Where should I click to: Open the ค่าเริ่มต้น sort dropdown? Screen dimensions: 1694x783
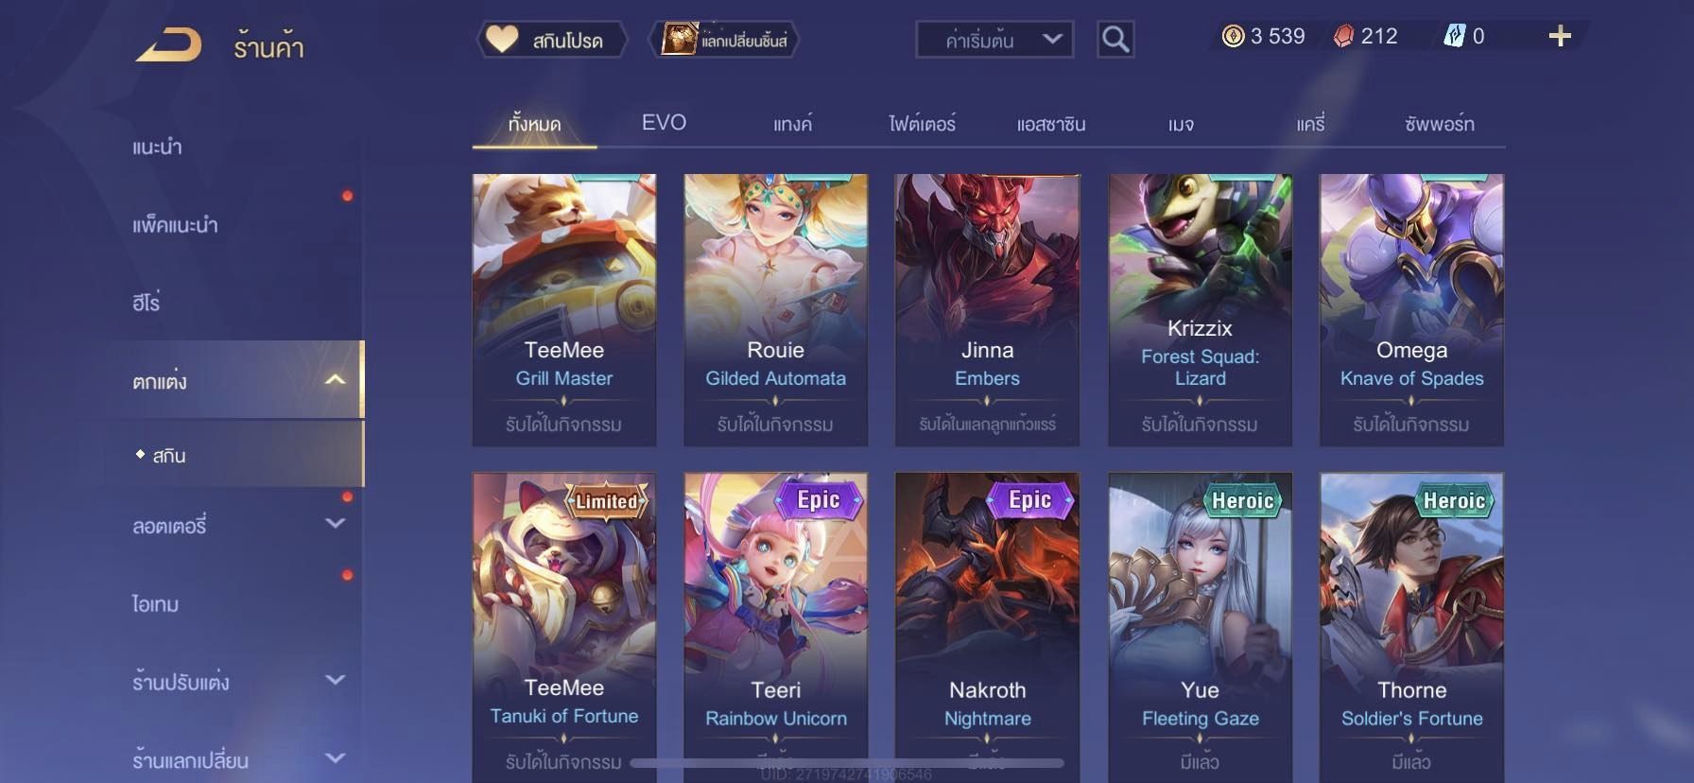(994, 40)
